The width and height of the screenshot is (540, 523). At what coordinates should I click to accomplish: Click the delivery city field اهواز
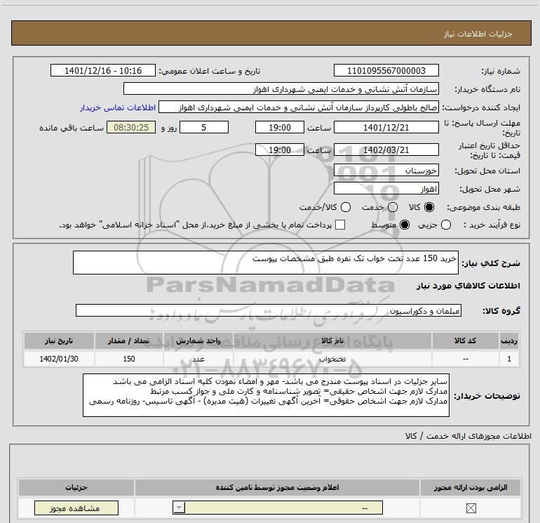click(386, 188)
